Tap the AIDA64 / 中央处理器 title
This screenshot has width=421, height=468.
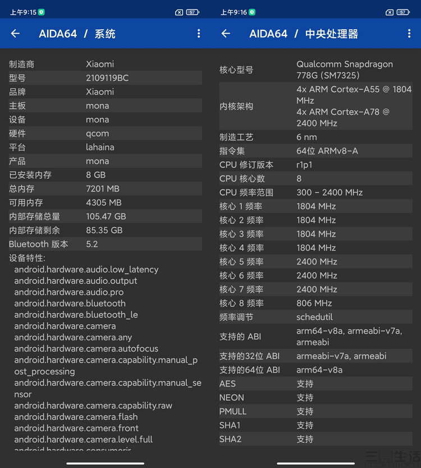pos(304,34)
